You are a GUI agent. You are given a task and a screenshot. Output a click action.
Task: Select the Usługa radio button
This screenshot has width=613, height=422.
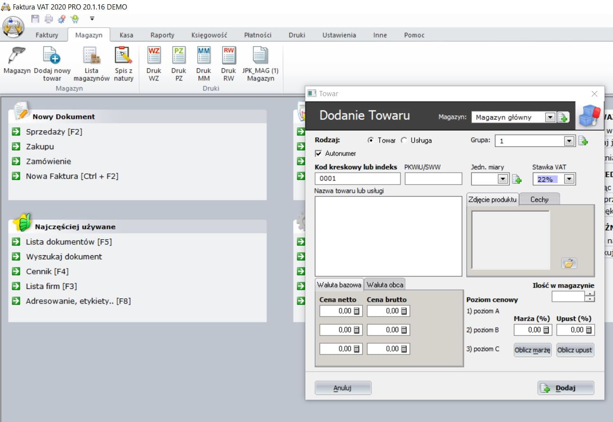404,140
